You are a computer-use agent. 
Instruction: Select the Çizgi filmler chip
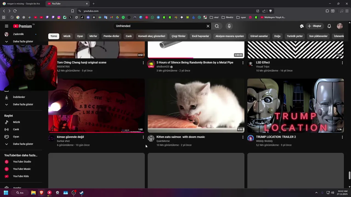[x=179, y=36]
